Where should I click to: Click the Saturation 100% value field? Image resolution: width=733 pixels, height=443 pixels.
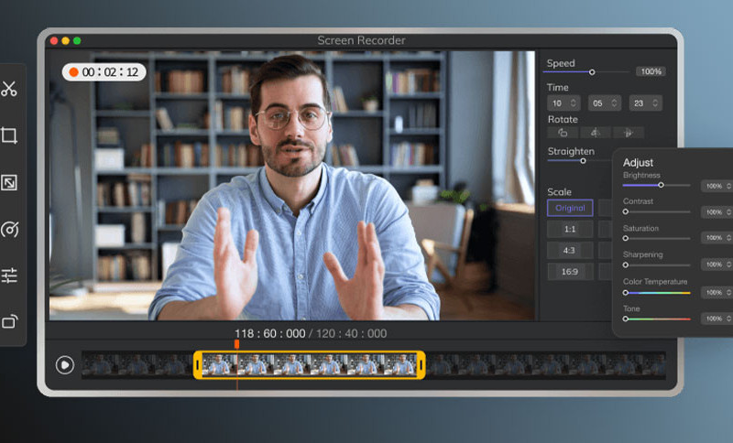pos(717,238)
